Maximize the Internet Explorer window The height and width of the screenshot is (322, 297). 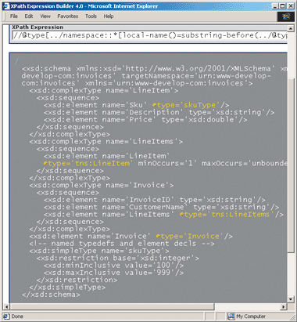(282, 5)
